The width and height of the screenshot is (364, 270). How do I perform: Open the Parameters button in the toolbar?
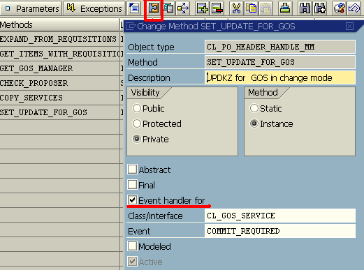click(31, 8)
